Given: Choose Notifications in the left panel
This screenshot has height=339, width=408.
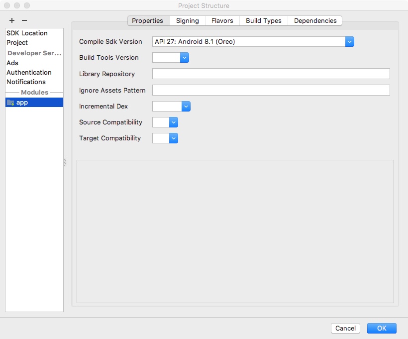Looking at the screenshot, I should pyautogui.click(x=26, y=82).
